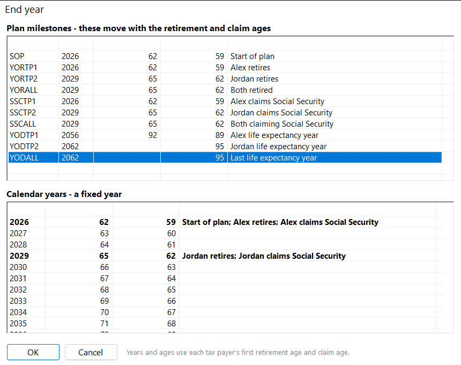Click 'Jordan life expectancy year' description

coord(278,147)
